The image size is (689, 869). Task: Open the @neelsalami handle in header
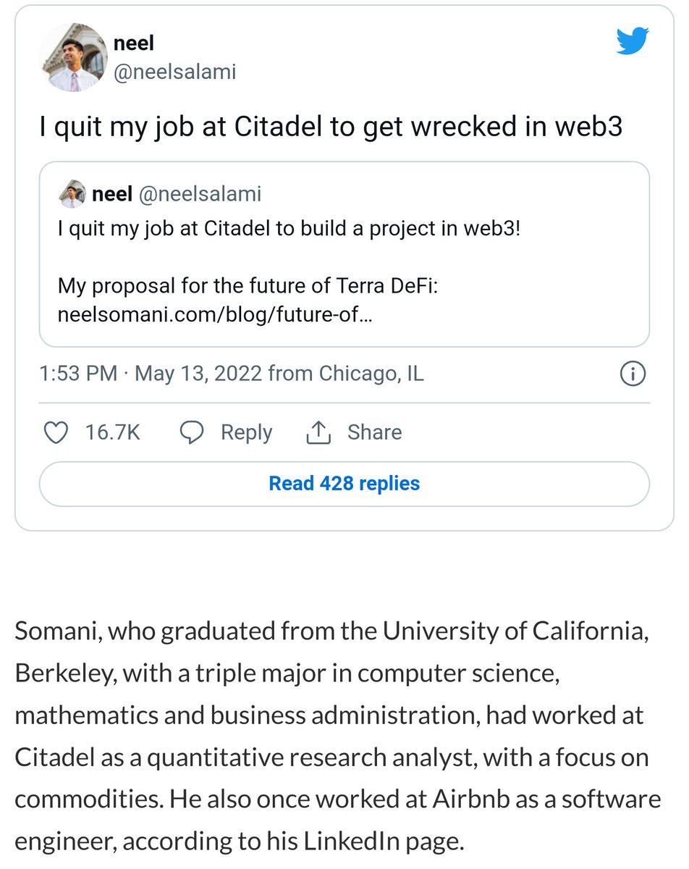point(175,72)
